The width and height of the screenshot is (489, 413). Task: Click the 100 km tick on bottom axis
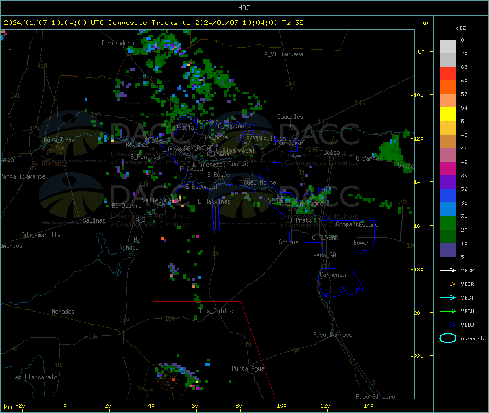click(x=281, y=405)
